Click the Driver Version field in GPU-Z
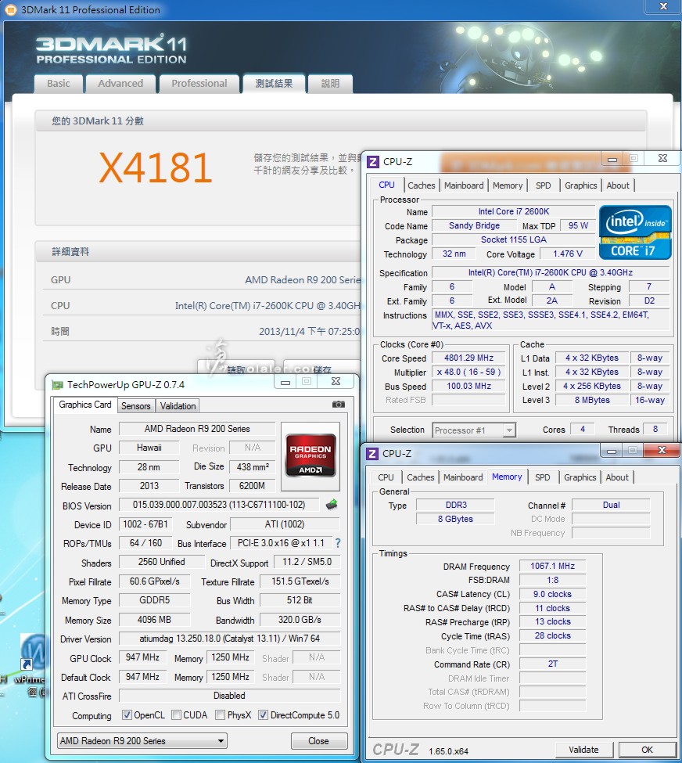The height and width of the screenshot is (763, 682). point(230,639)
